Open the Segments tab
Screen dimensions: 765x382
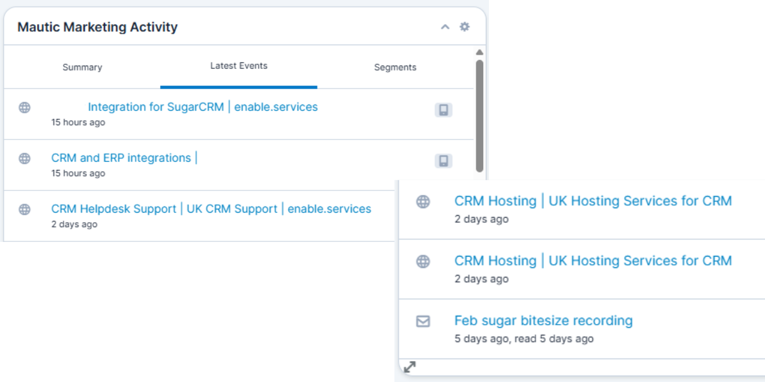click(x=396, y=67)
